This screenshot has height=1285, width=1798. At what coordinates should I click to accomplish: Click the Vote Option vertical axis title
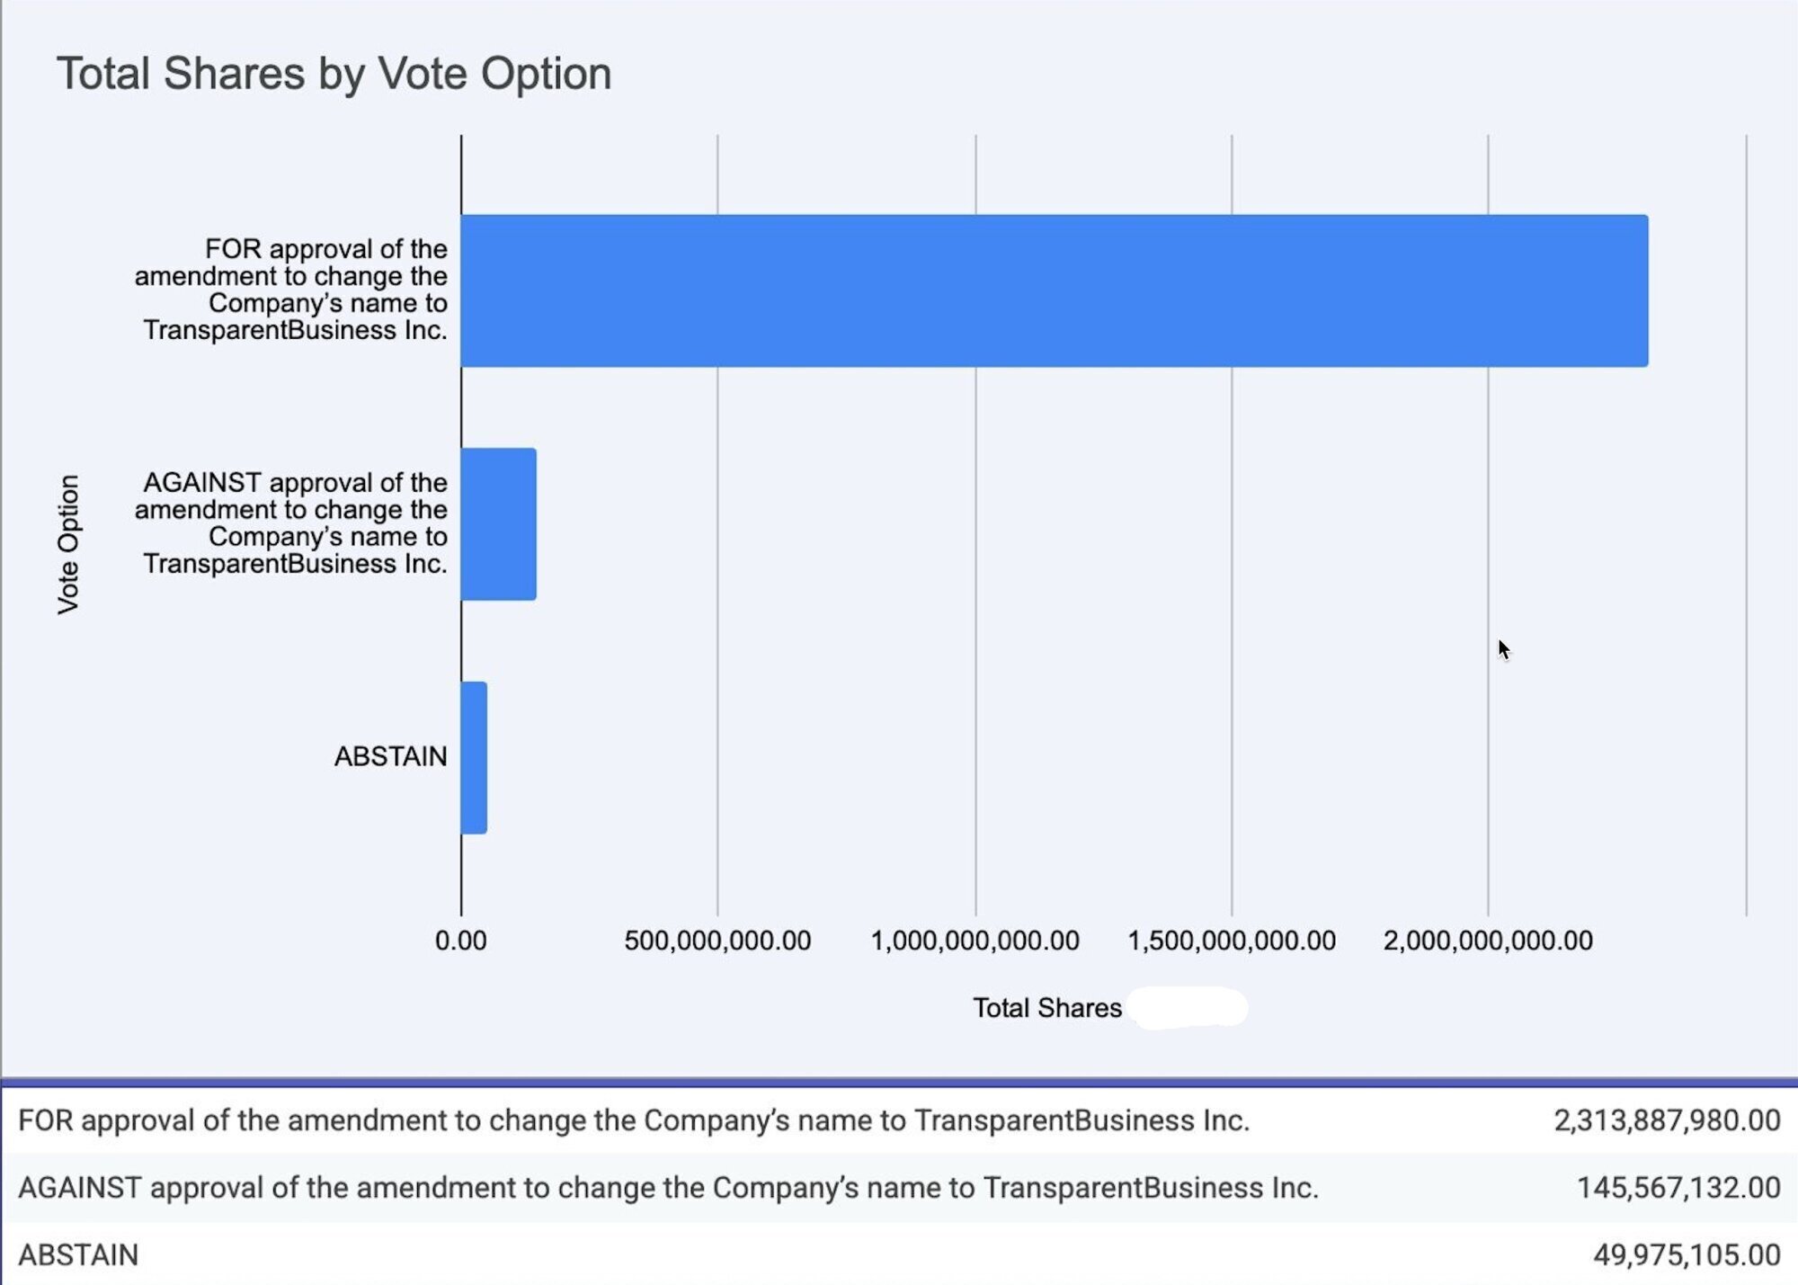(69, 545)
